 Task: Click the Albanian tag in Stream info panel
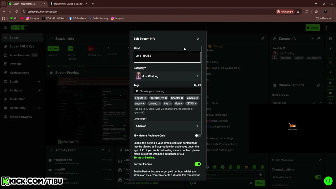(286, 58)
